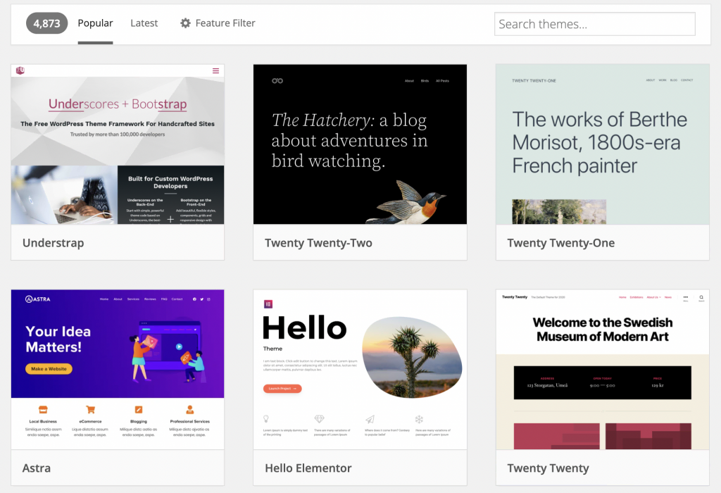Switch to the Popular tab
Screen dimensions: 721x493
point(95,23)
